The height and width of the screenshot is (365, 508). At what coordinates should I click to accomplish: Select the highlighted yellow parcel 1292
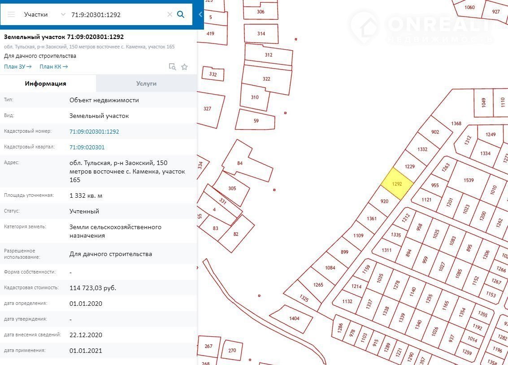point(397,184)
